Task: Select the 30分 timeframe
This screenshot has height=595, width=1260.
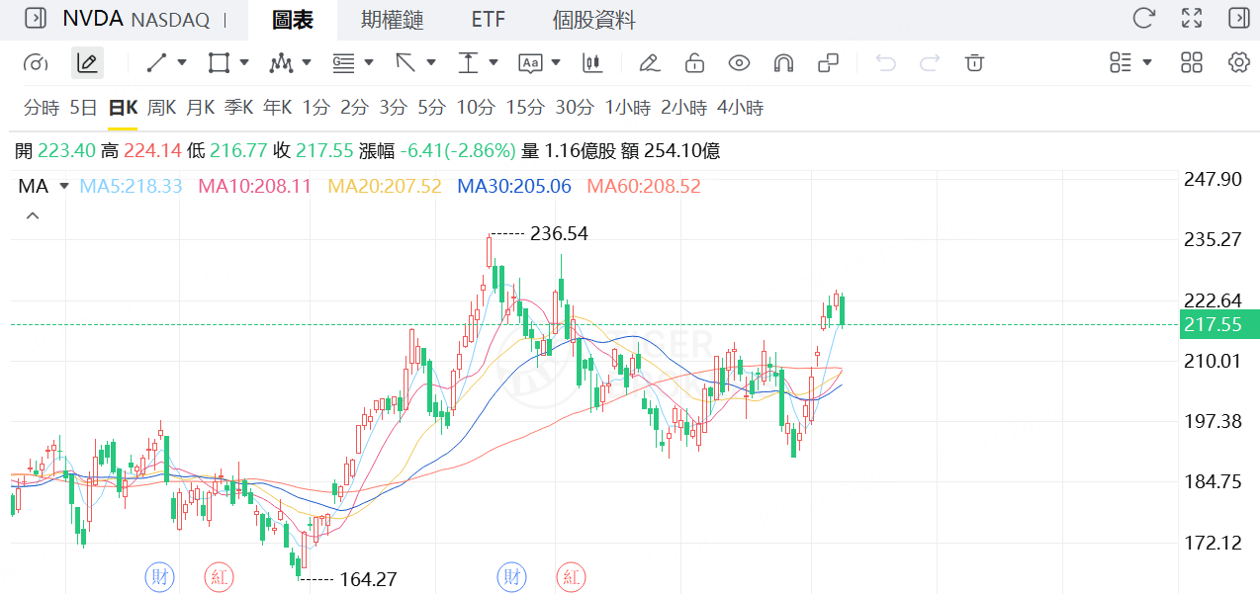Action: 575,108
